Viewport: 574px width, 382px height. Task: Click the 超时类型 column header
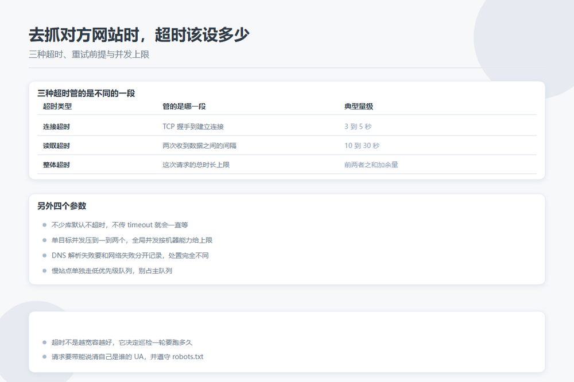pyautogui.click(x=57, y=107)
